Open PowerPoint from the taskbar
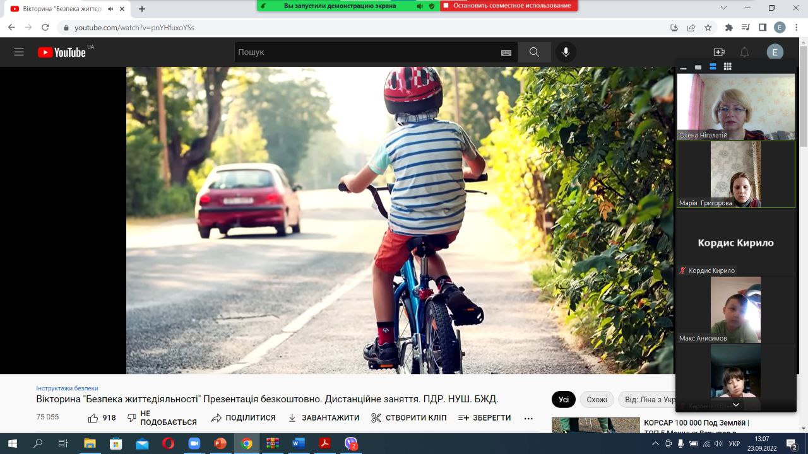 click(220, 443)
